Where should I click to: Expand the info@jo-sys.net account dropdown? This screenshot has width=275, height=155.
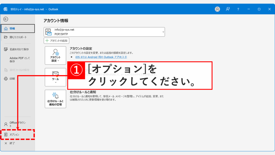(x=163, y=32)
